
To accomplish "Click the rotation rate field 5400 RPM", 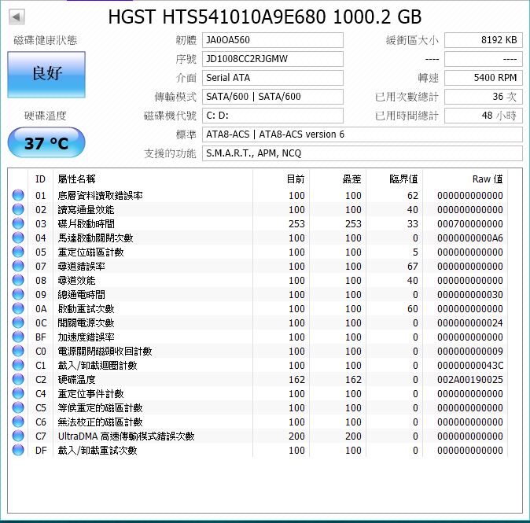I will tap(484, 78).
